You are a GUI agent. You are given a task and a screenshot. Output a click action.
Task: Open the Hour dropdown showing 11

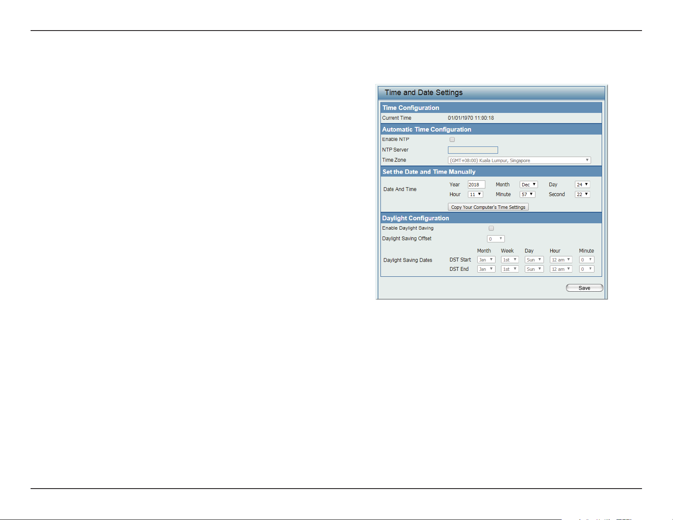click(475, 194)
